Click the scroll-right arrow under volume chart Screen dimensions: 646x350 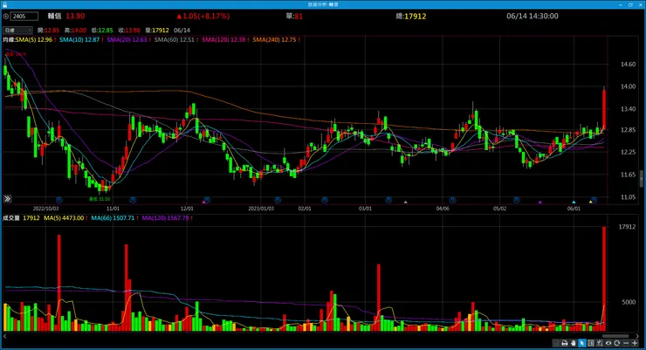pyautogui.click(x=637, y=336)
